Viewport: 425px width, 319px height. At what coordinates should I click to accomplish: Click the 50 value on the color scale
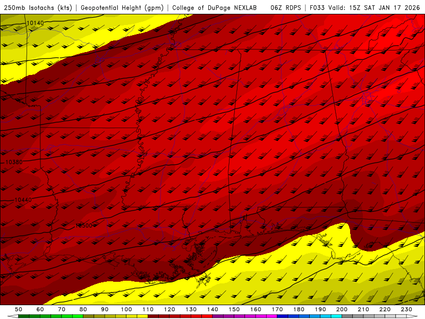(x=19, y=309)
